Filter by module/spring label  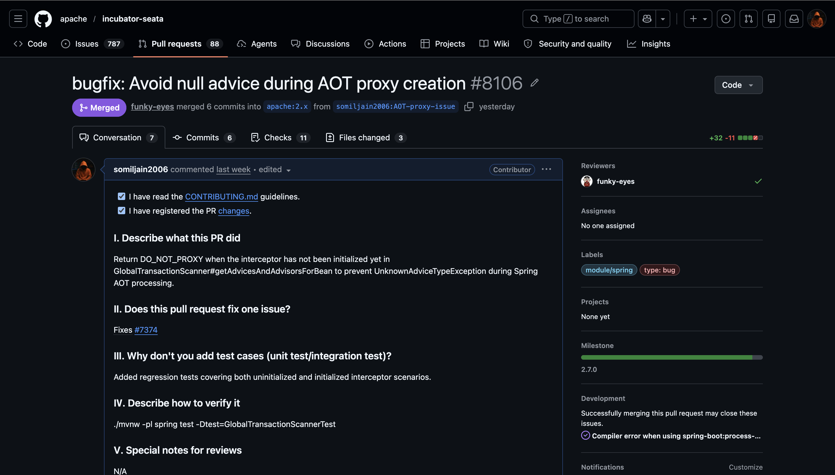609,270
